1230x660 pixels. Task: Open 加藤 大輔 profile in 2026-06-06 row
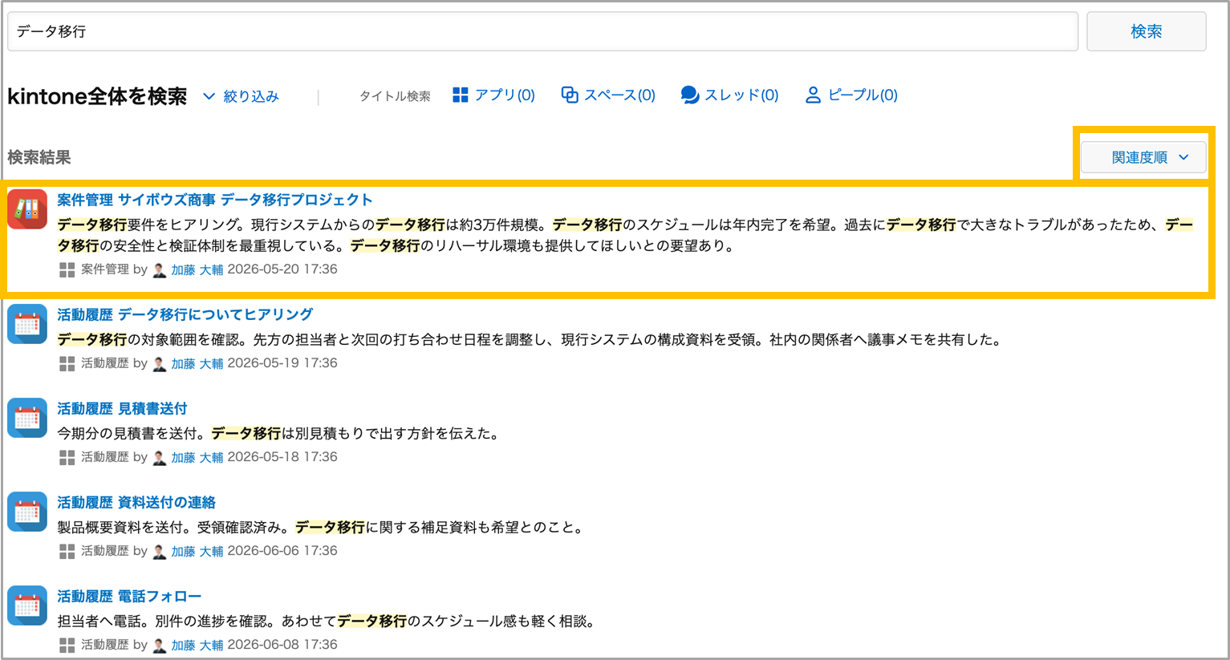click(197, 552)
